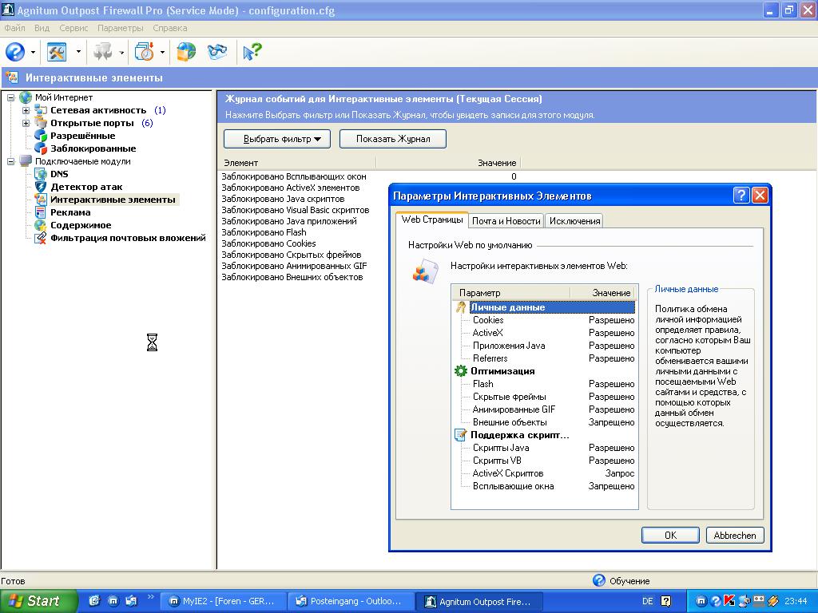Screen dimensions: 818x613
Task: Open dropdown arrow next to clock icon
Action: click(162, 52)
